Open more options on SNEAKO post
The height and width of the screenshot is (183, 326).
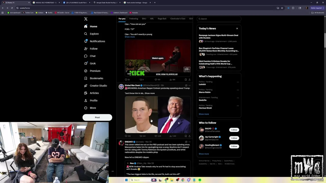pyautogui.click(x=189, y=142)
